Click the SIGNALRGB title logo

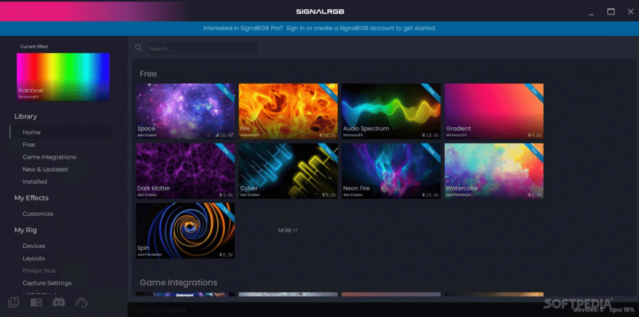pos(320,12)
